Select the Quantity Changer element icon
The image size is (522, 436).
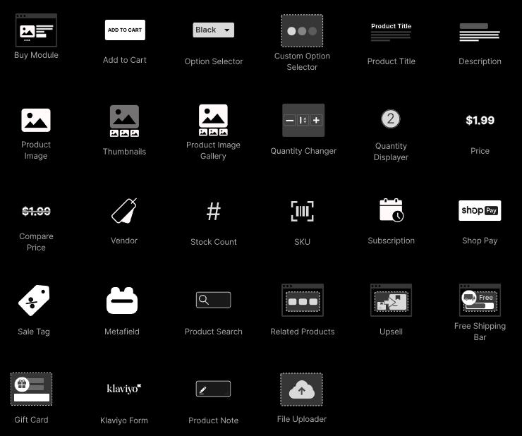point(303,120)
